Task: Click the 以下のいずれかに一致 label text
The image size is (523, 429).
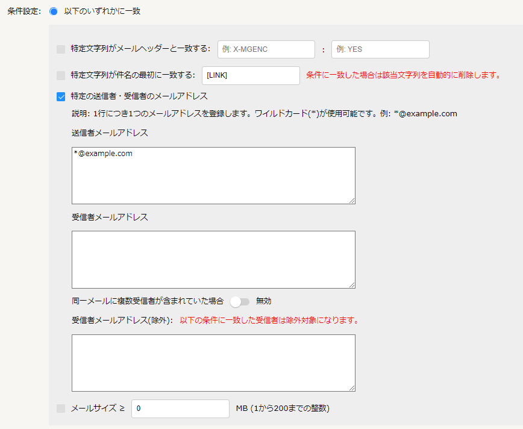Action: click(102, 11)
